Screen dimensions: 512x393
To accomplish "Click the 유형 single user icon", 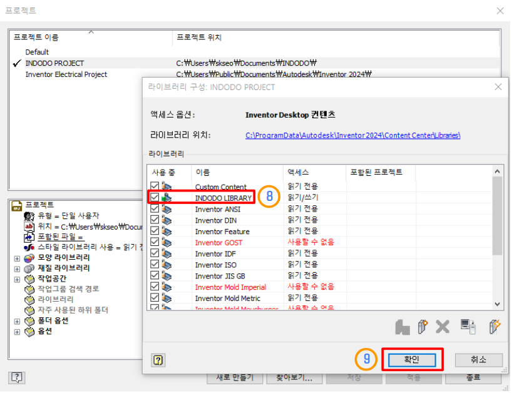I will coord(29,216).
